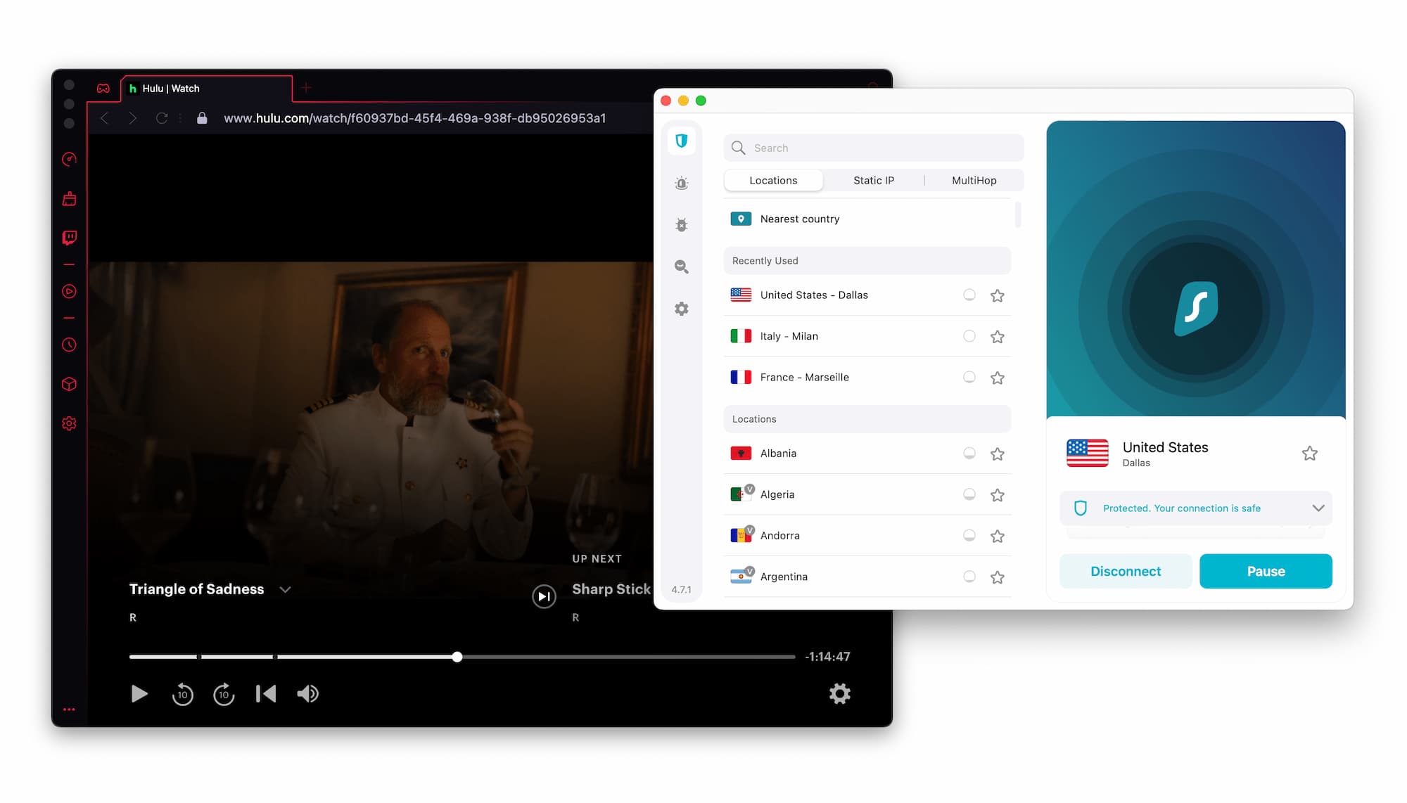
Task: Click the Surfshark settings gear icon
Action: pyautogui.click(x=681, y=308)
